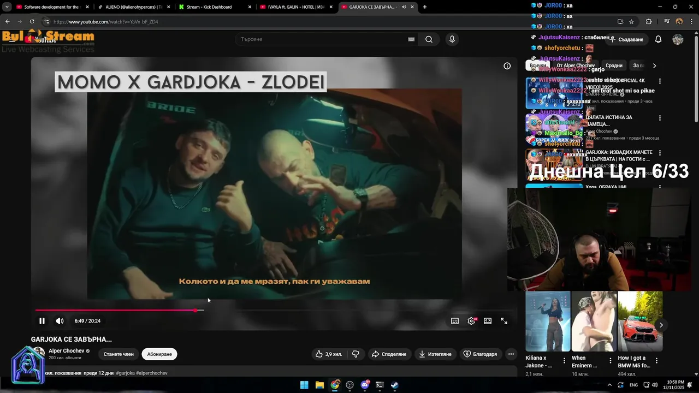Mute the video using the volume icon
Screen dimensions: 699x393
point(60,321)
